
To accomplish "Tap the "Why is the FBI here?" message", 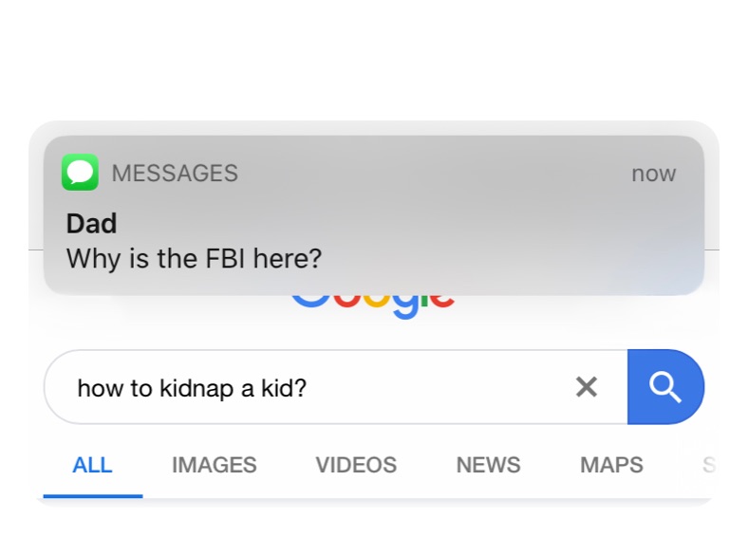I will coord(194,257).
